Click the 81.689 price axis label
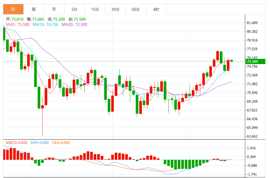Viewport: 270px width, 178px height. click(252, 23)
